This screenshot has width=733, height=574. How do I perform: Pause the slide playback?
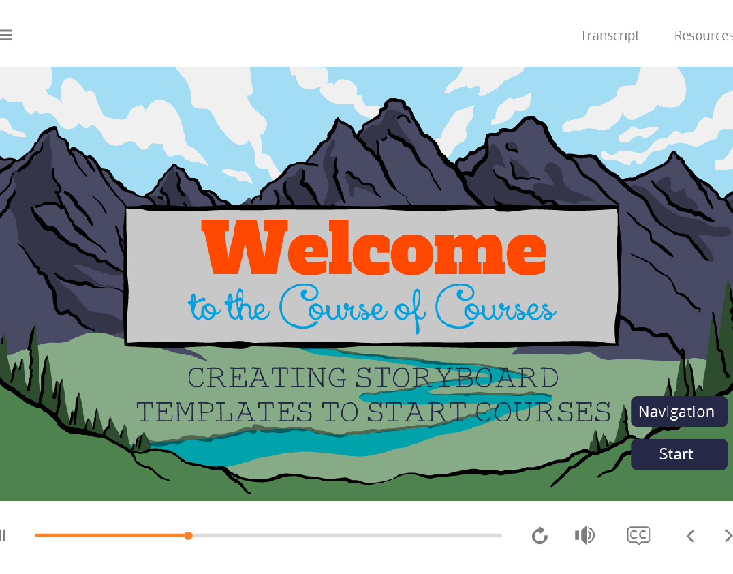pyautogui.click(x=3, y=535)
